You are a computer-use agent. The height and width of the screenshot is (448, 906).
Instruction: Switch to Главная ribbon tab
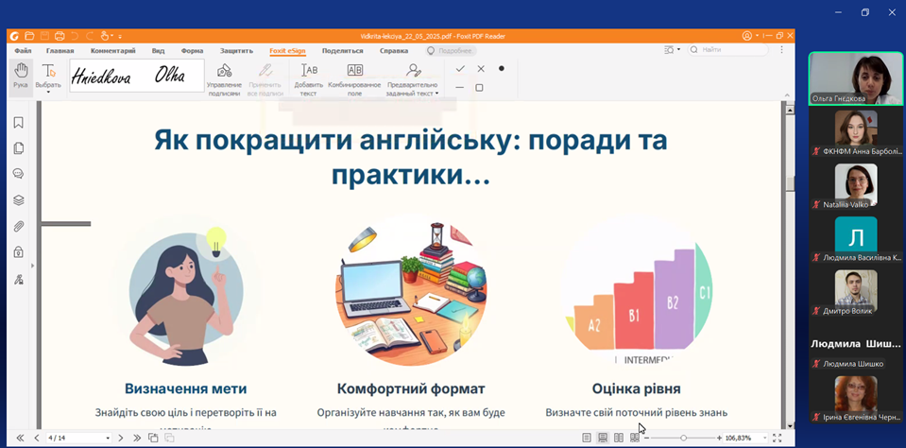point(60,51)
